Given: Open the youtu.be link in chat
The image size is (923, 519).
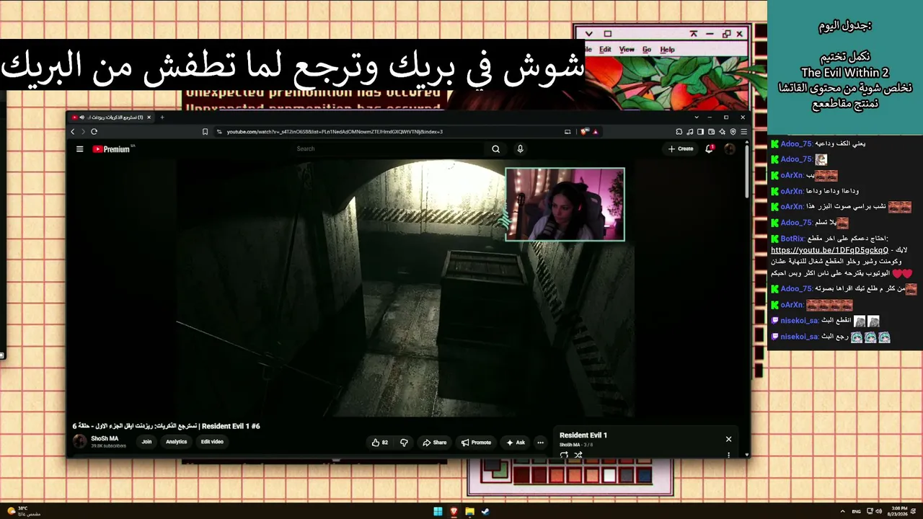Looking at the screenshot, I should pyautogui.click(x=829, y=250).
